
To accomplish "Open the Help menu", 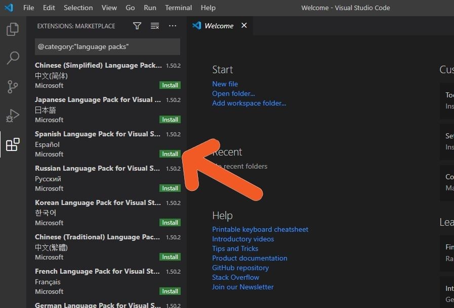I will (208, 8).
